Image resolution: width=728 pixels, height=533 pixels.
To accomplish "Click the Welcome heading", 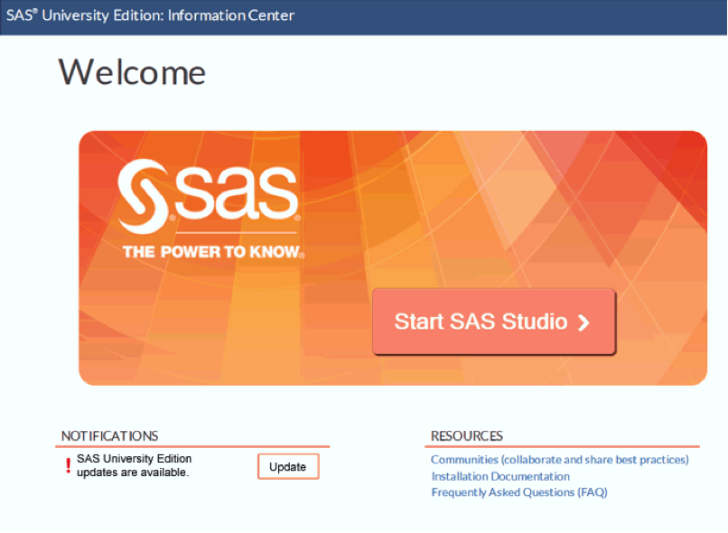I will point(132,72).
